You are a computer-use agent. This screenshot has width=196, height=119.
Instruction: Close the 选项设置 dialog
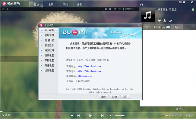139,25
